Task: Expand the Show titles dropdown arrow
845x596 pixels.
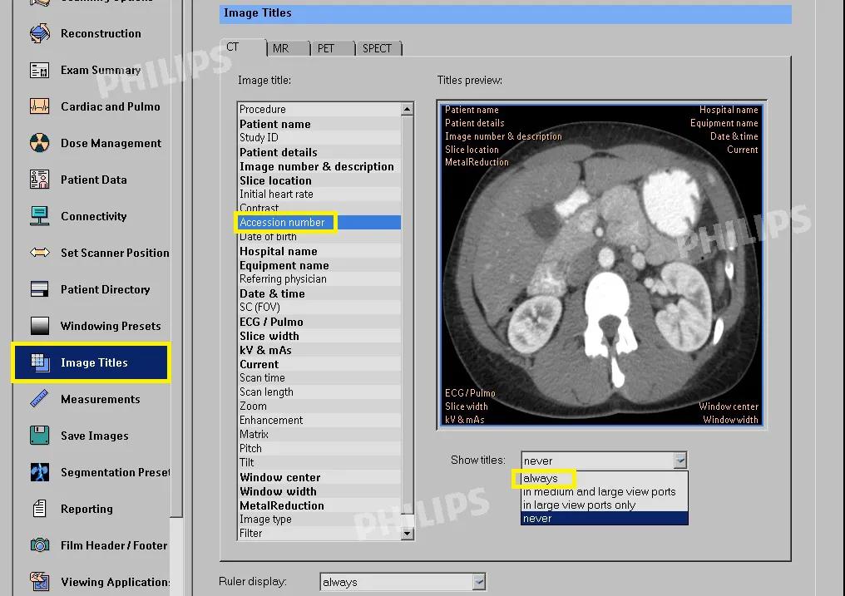Action: pos(680,461)
